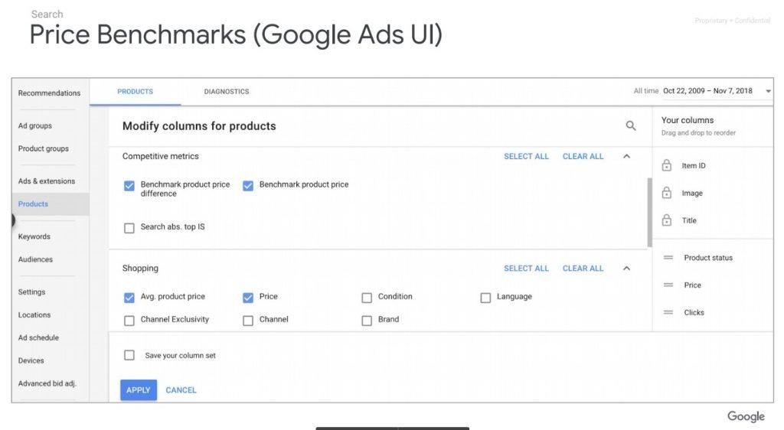This screenshot has height=430, width=784.
Task: Uncheck Benchmark product price difference
Action: coord(129,185)
